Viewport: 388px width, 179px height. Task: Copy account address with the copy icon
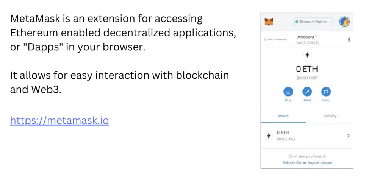(318, 43)
